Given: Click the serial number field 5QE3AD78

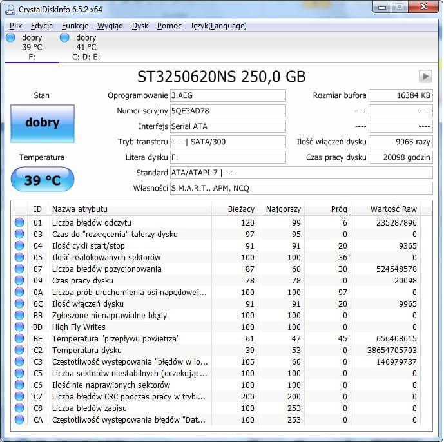Looking at the screenshot, I should point(228,111).
